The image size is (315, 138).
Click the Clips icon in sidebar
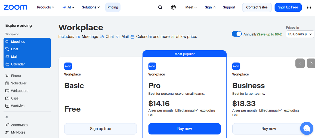pos(7,98)
